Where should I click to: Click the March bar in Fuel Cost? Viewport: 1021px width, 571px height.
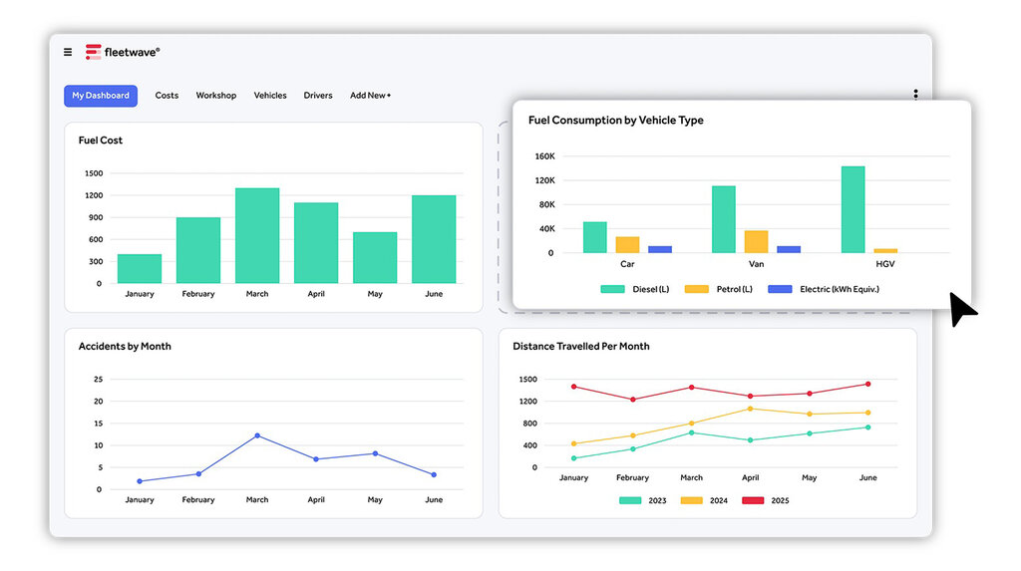257,236
